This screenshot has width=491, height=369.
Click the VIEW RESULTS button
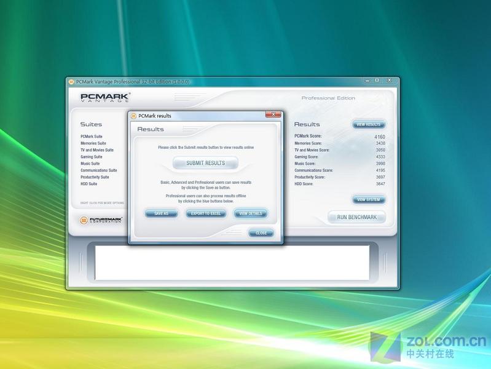tap(369, 124)
